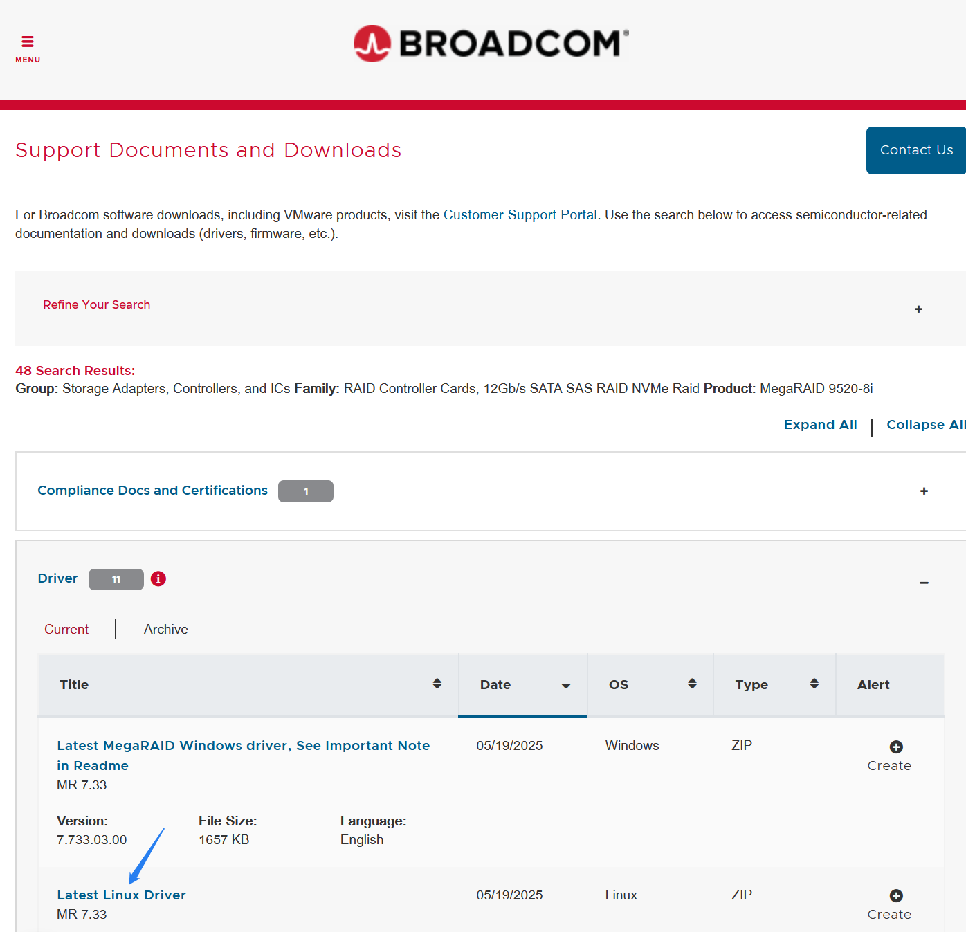Sort by Date descending arrow
Screen dimensions: 966x932
[x=566, y=686]
